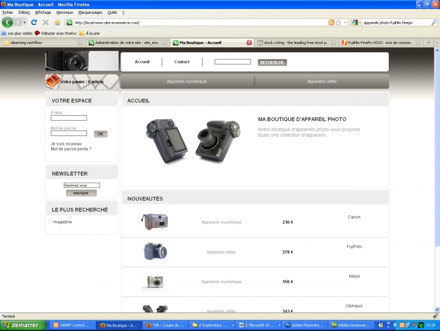Open the Affichage menu
This screenshot has width=440, height=331.
point(43,12)
